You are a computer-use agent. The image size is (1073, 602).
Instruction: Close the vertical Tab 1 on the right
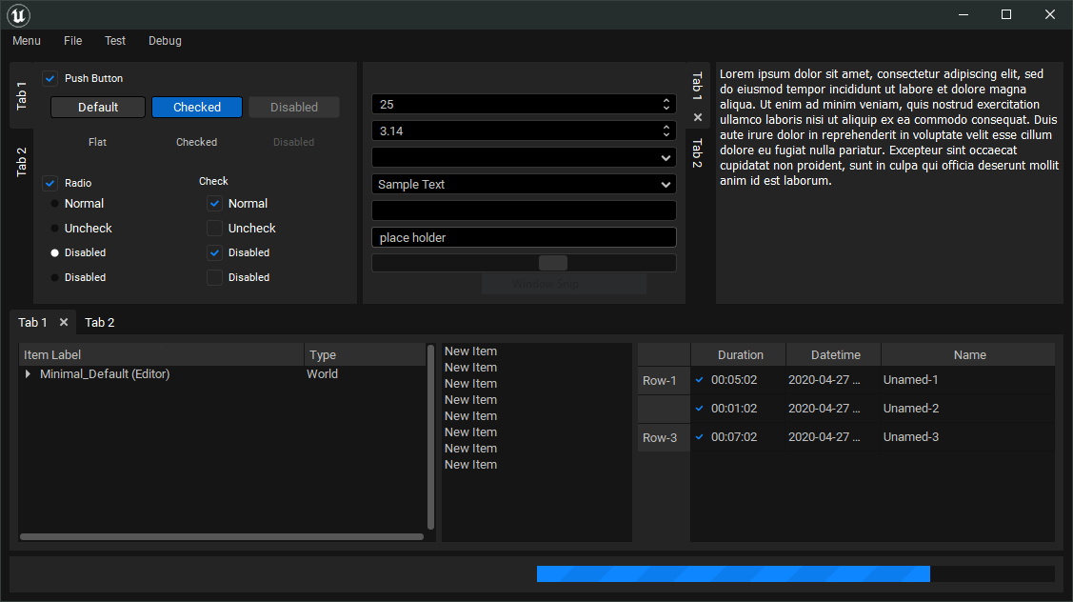pyautogui.click(x=698, y=117)
